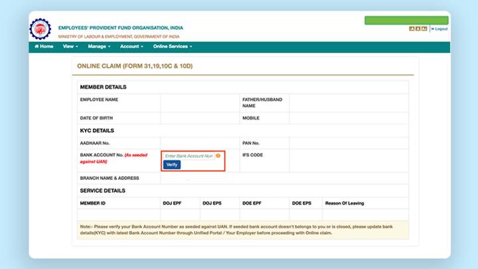Image resolution: width=478 pixels, height=269 pixels.
Task: Click the orange info icon beside bank account field
Action: pyautogui.click(x=218, y=155)
